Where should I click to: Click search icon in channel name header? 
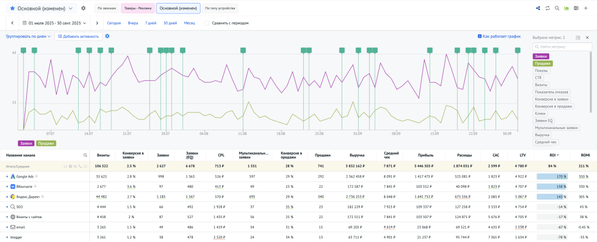coord(85,155)
